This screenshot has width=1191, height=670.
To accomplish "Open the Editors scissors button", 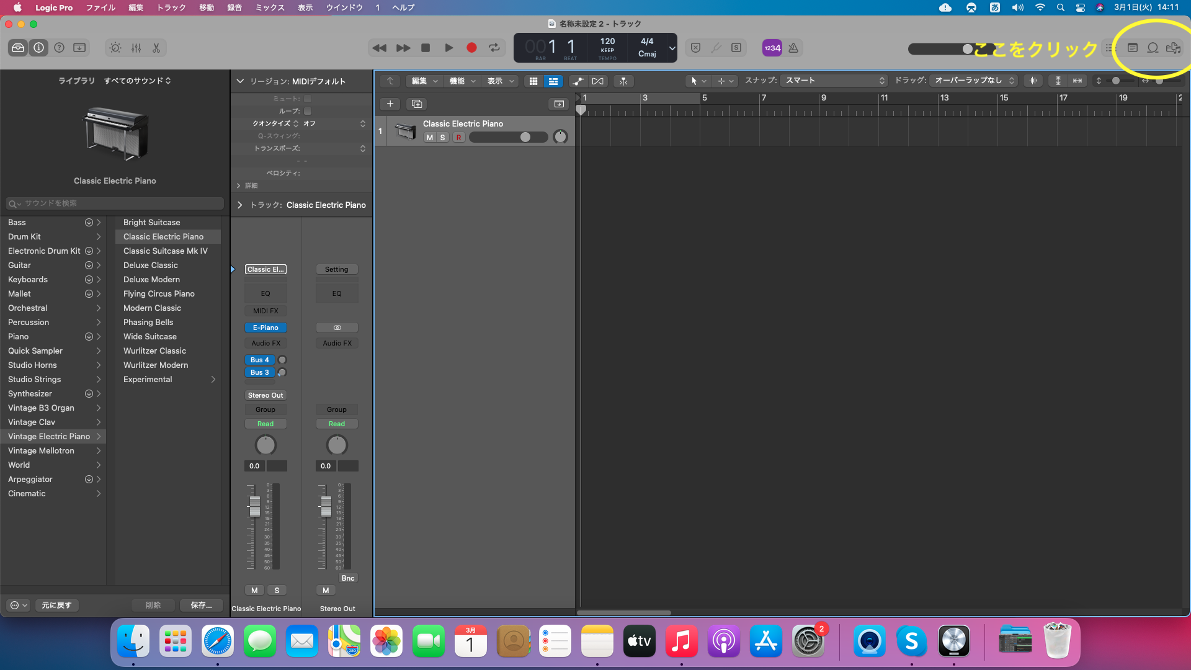I will pyautogui.click(x=156, y=48).
